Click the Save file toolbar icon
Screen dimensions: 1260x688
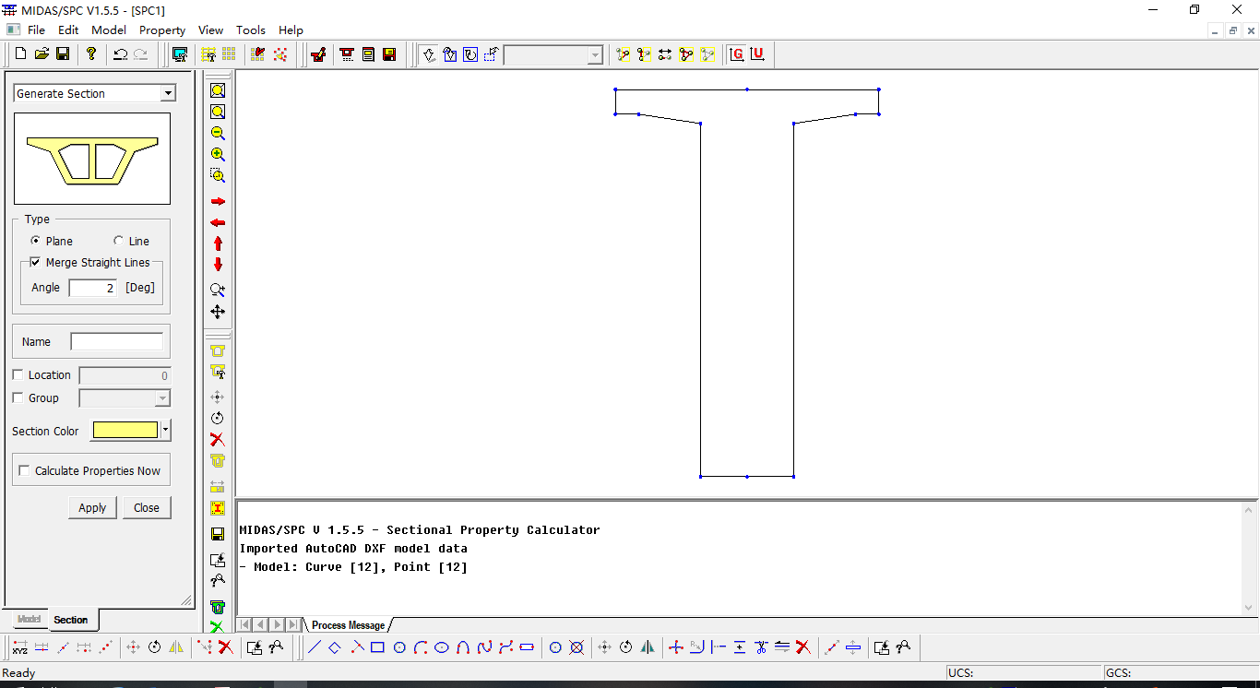point(63,54)
